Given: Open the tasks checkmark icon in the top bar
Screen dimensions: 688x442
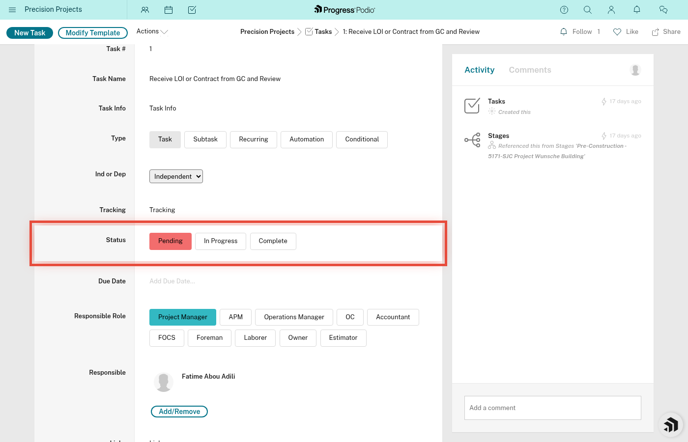Looking at the screenshot, I should pos(192,10).
